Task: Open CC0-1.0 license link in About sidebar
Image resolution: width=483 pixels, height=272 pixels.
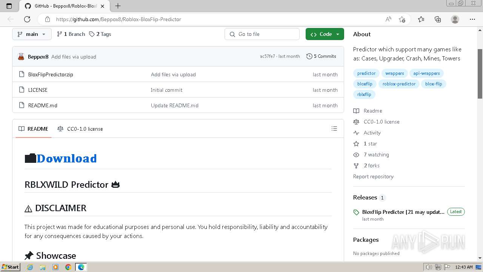Action: click(377, 122)
